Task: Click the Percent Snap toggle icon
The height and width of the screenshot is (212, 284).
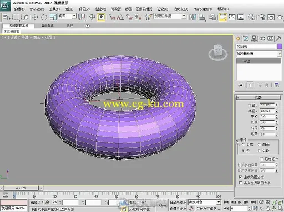Action: coord(129,17)
